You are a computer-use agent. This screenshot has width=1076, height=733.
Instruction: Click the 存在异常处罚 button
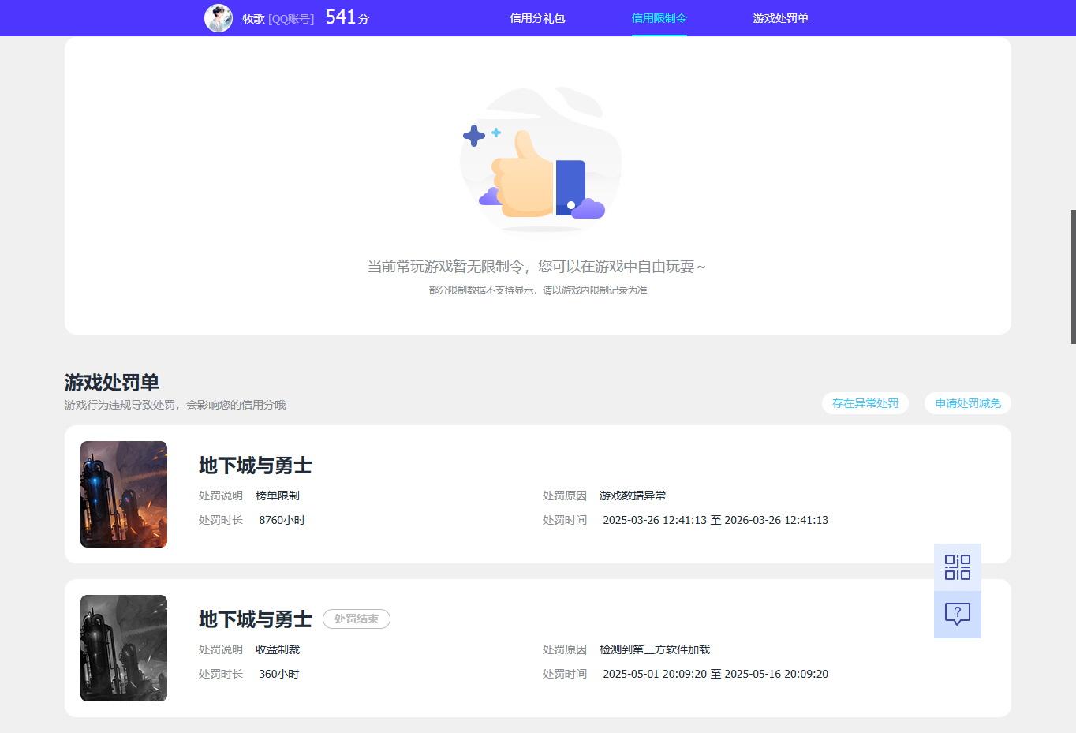point(865,403)
